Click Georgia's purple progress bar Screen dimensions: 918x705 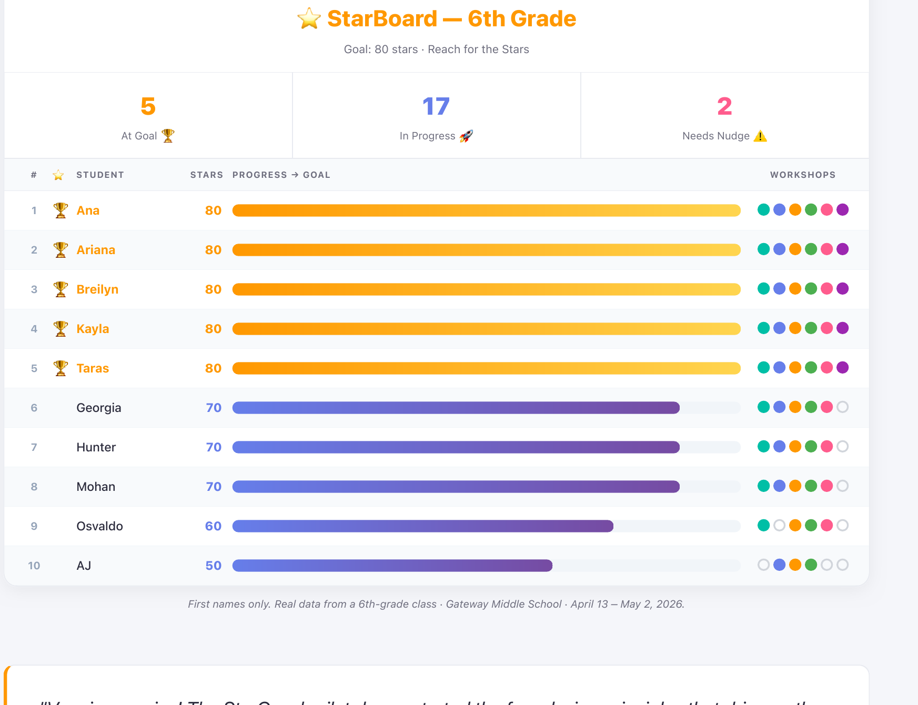[456, 408]
